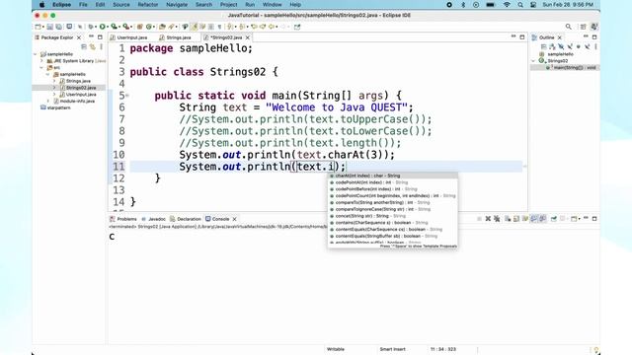Click the Bluetooth icon in menu bar
The image size is (632, 355).
[x=463, y=5]
